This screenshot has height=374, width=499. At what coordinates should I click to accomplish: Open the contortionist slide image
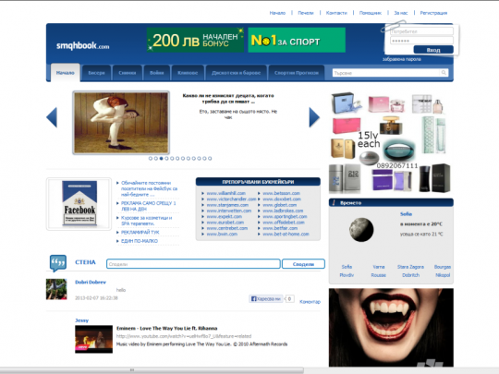(121, 123)
